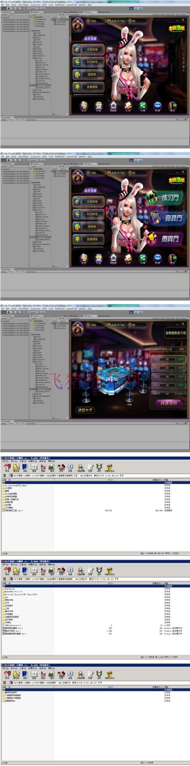190x766 pixels.
Task: Open NGUI menu in first Unity window
Action: coord(44,5)
